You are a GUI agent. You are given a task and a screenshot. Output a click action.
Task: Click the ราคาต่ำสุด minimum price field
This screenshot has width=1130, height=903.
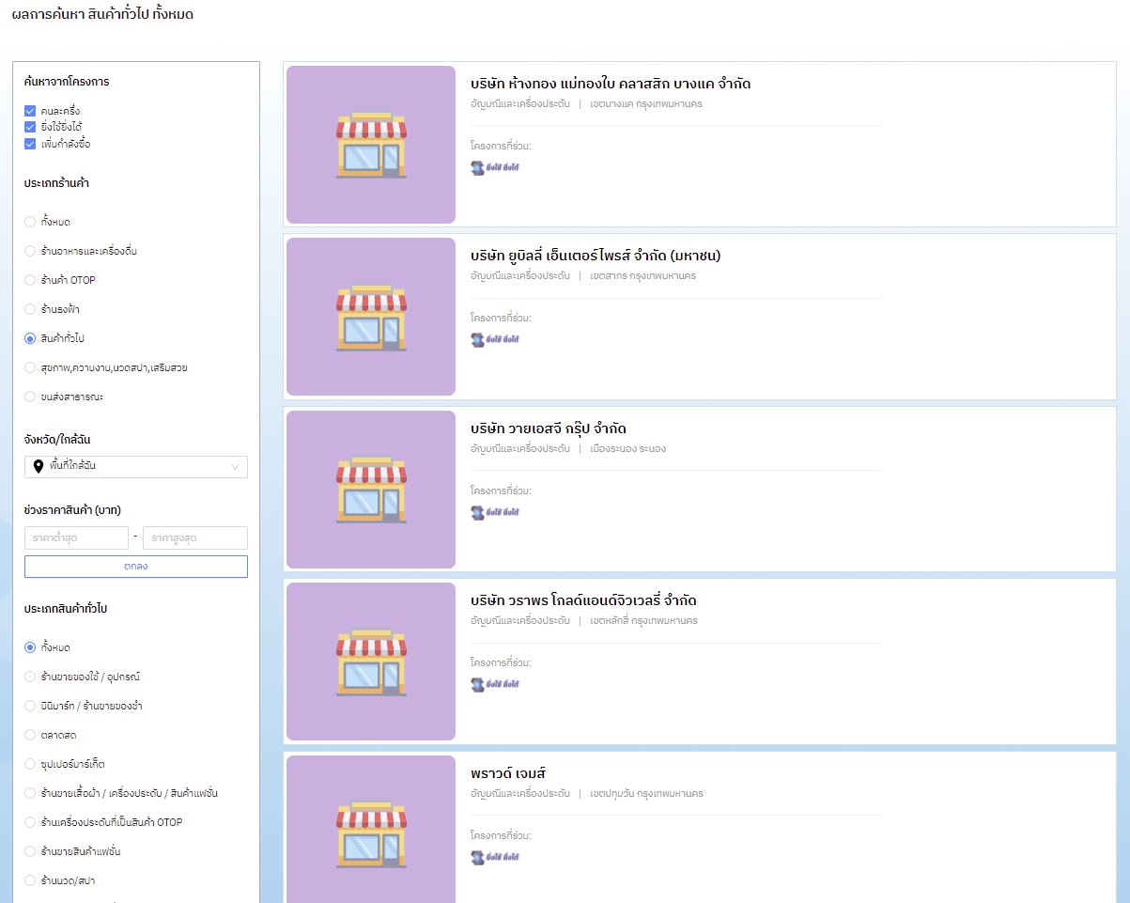(x=76, y=537)
